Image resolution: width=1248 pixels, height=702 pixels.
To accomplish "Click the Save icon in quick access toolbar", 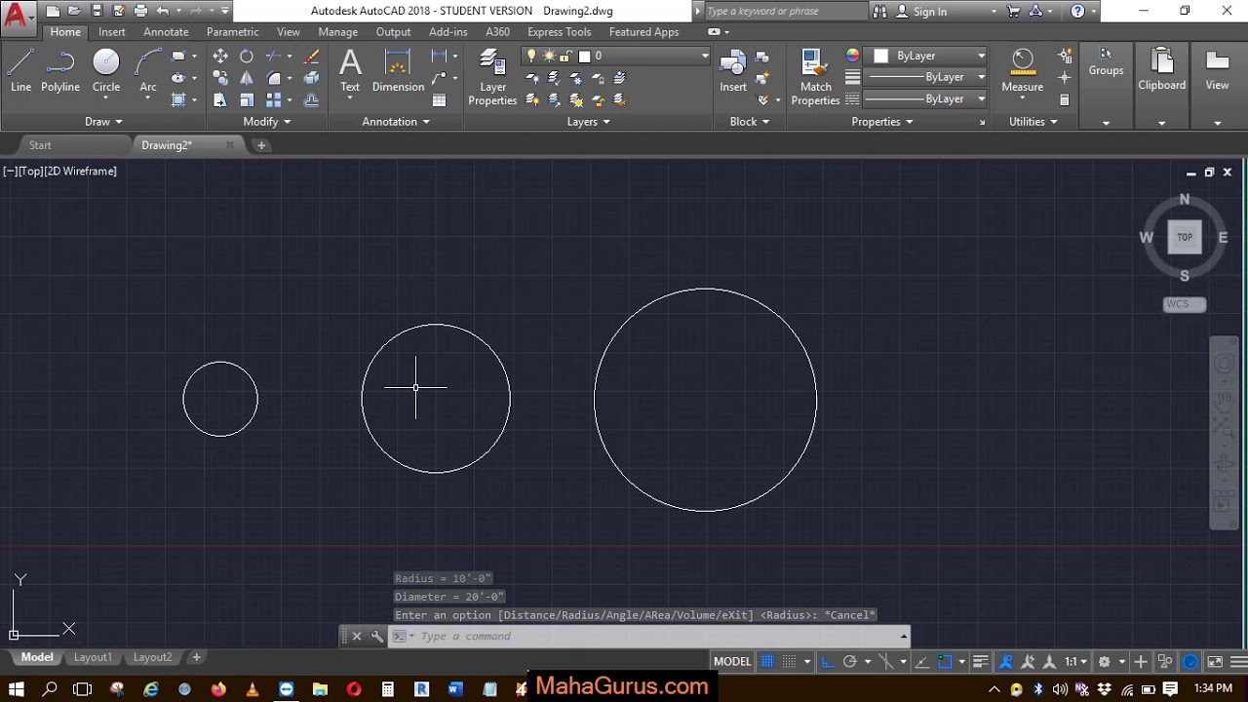I will tap(97, 11).
